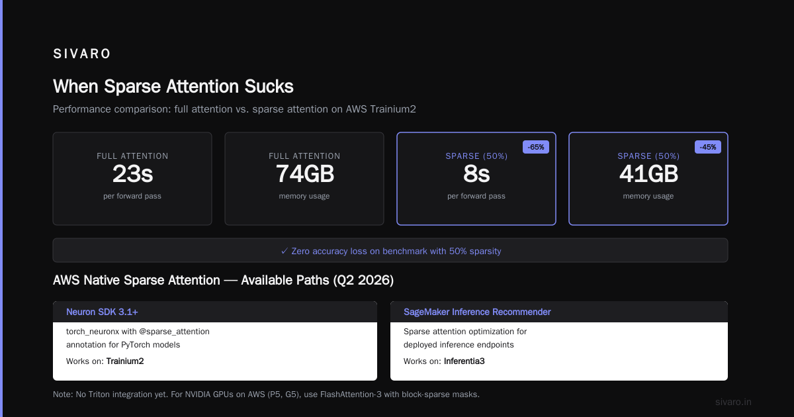Click the AWS Native Sparse Attention heading
This screenshot has height=417, width=794.
[223, 281]
